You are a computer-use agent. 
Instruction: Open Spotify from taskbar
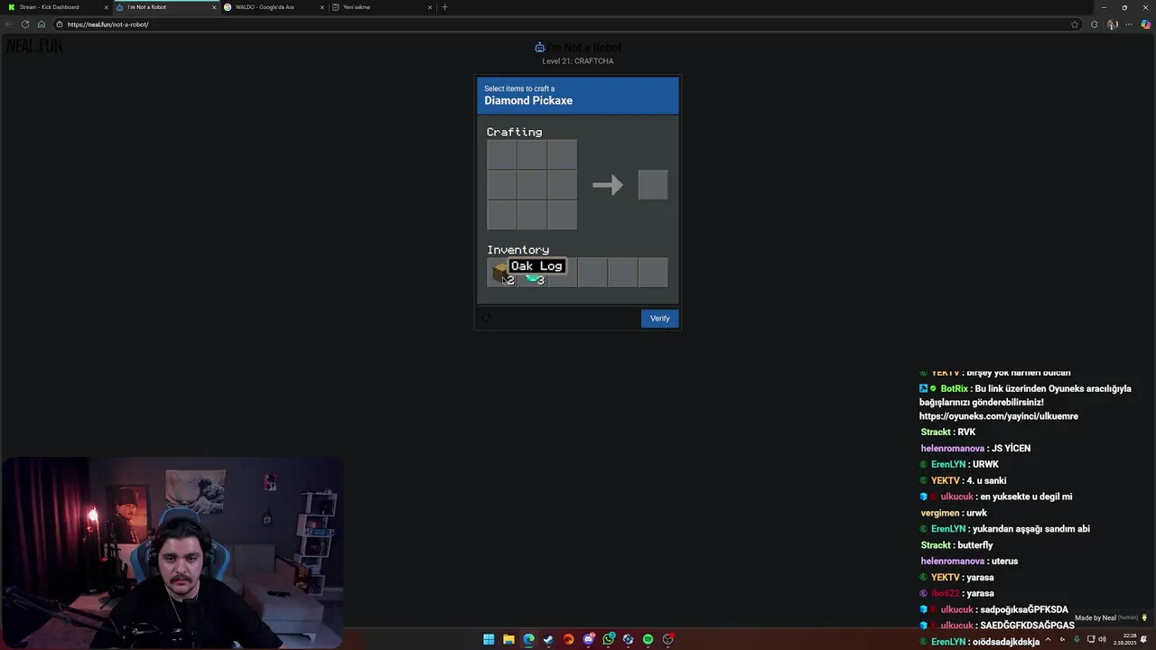(x=648, y=639)
